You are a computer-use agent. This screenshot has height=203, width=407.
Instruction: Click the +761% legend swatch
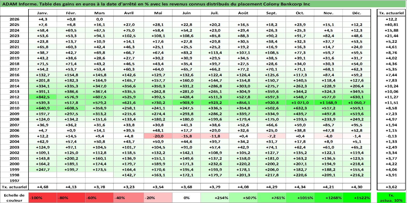coord(272,198)
